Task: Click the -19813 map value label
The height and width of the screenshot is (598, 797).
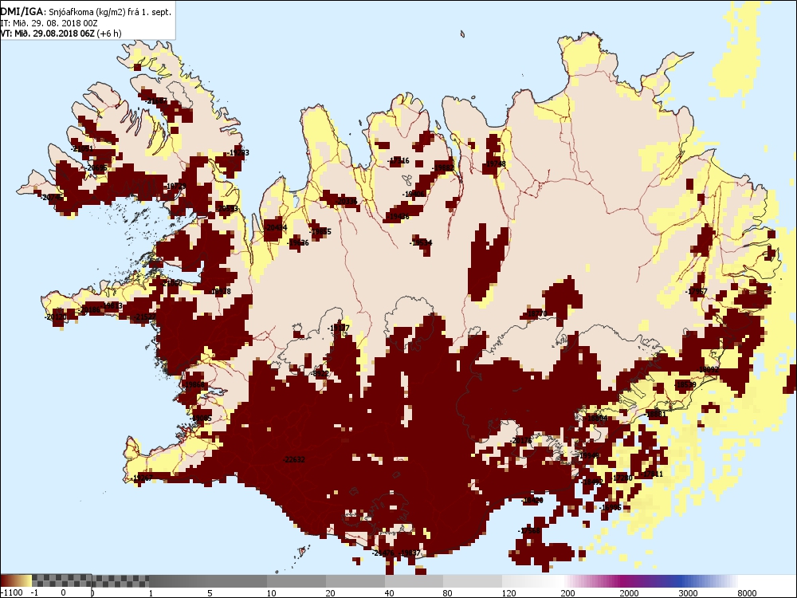Action: tap(112, 306)
